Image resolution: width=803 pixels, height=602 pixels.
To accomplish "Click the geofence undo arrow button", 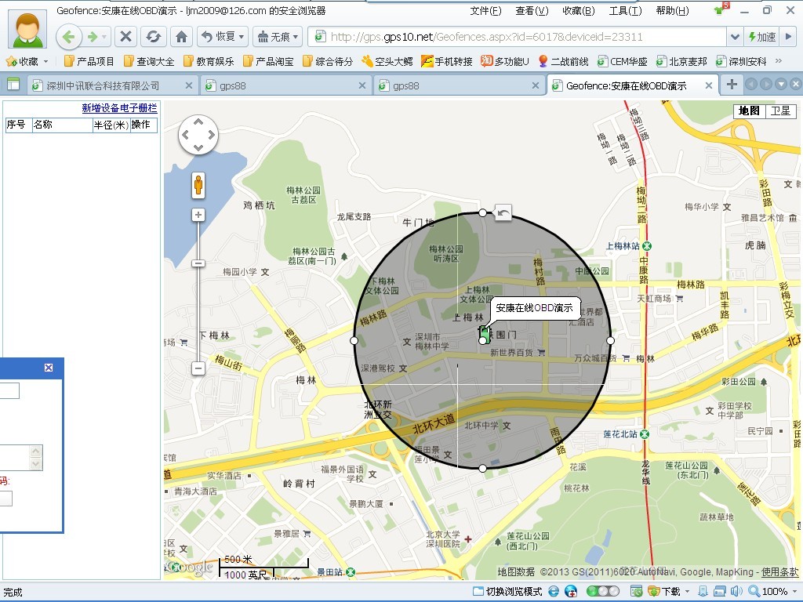I will (x=503, y=212).
